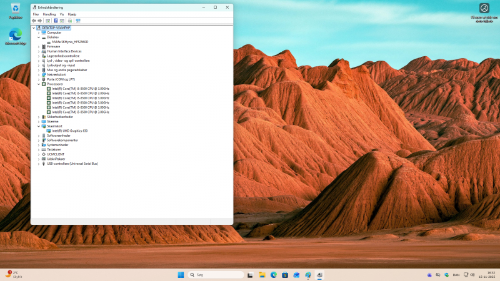Open the Handling menu
The image size is (500, 281).
[x=49, y=14]
